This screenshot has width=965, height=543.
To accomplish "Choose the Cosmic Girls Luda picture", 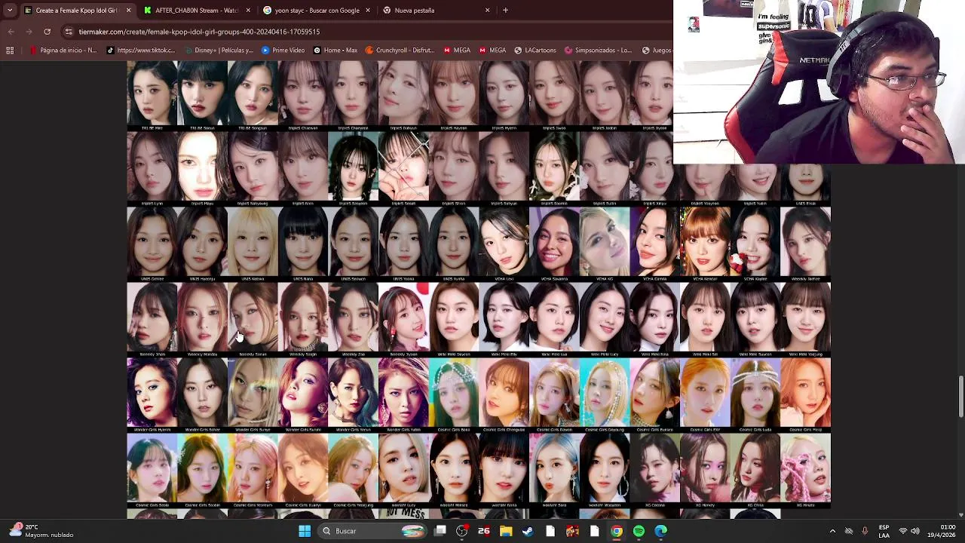I will (755, 395).
